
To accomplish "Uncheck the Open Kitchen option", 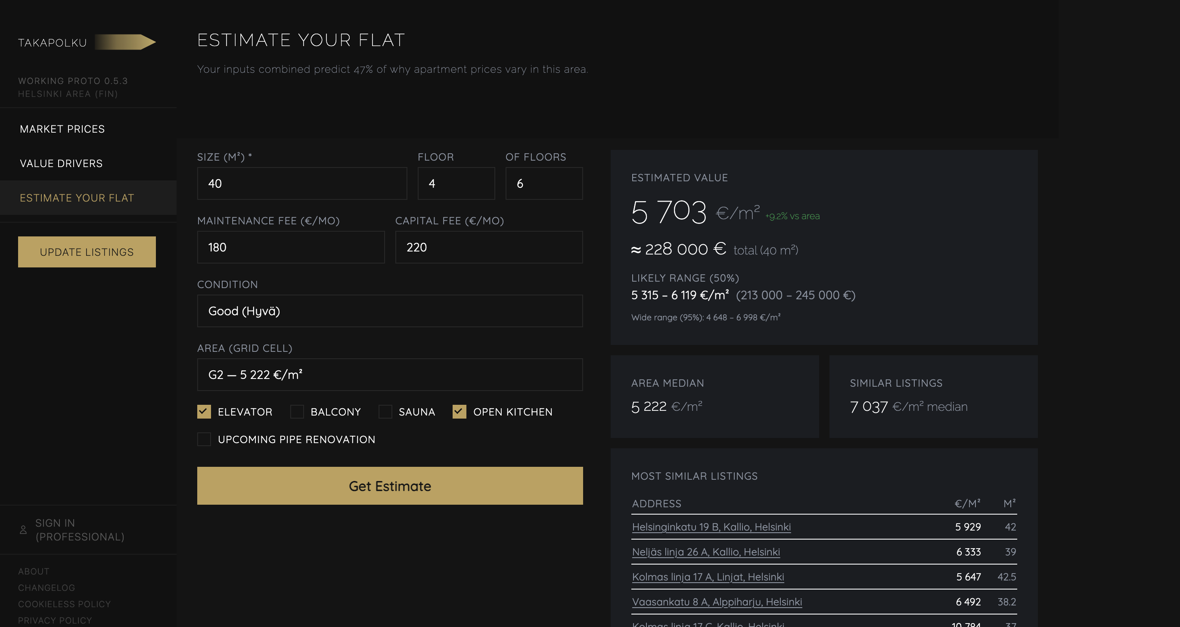I will [460, 412].
